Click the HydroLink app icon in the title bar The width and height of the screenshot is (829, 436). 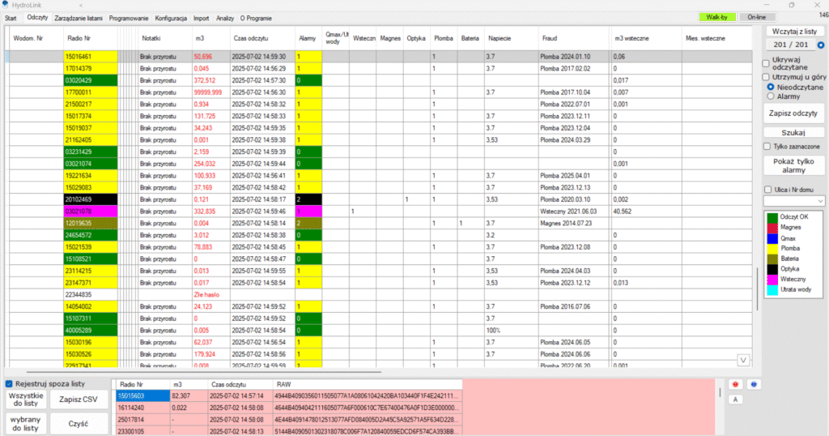pyautogui.click(x=7, y=5)
